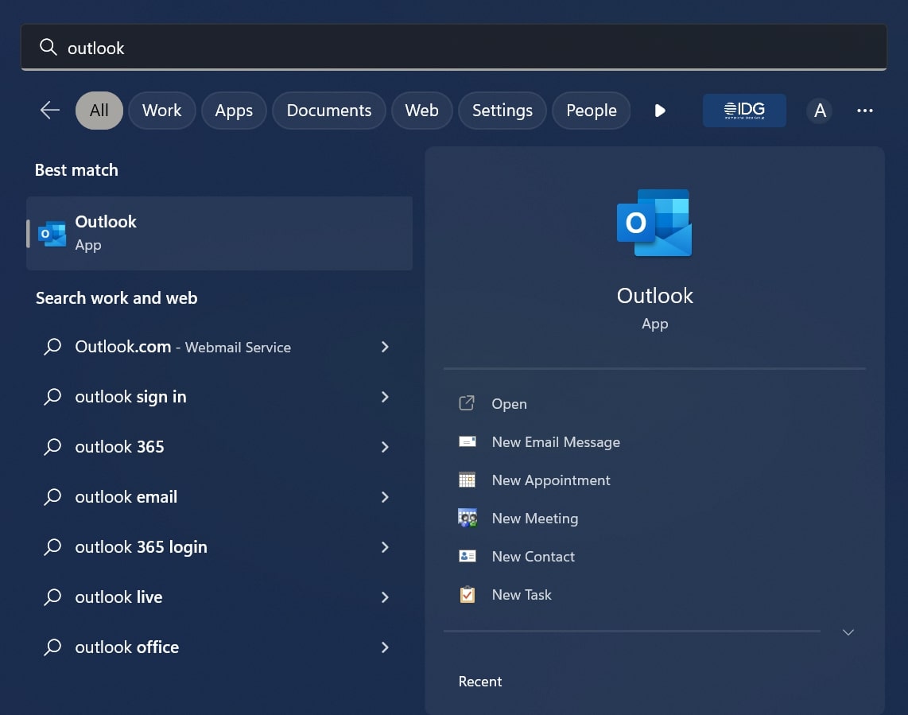Select the outlook office suggestion
Image resolution: width=908 pixels, height=715 pixels.
(219, 647)
